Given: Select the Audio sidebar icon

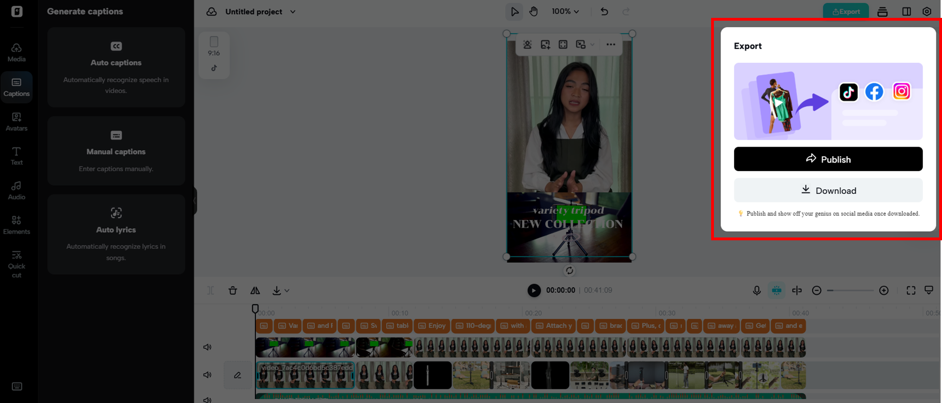Looking at the screenshot, I should 16,190.
